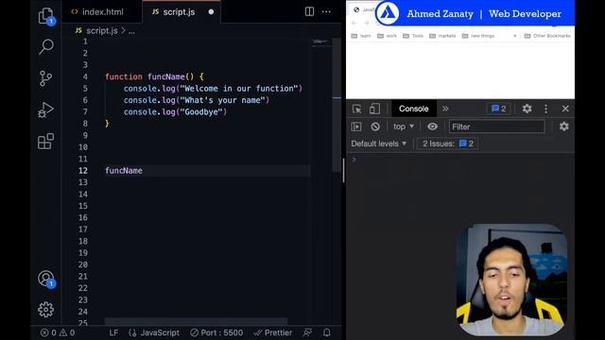Click funcName on line 12
Screen dimensions: 605x340
pyautogui.click(x=124, y=171)
